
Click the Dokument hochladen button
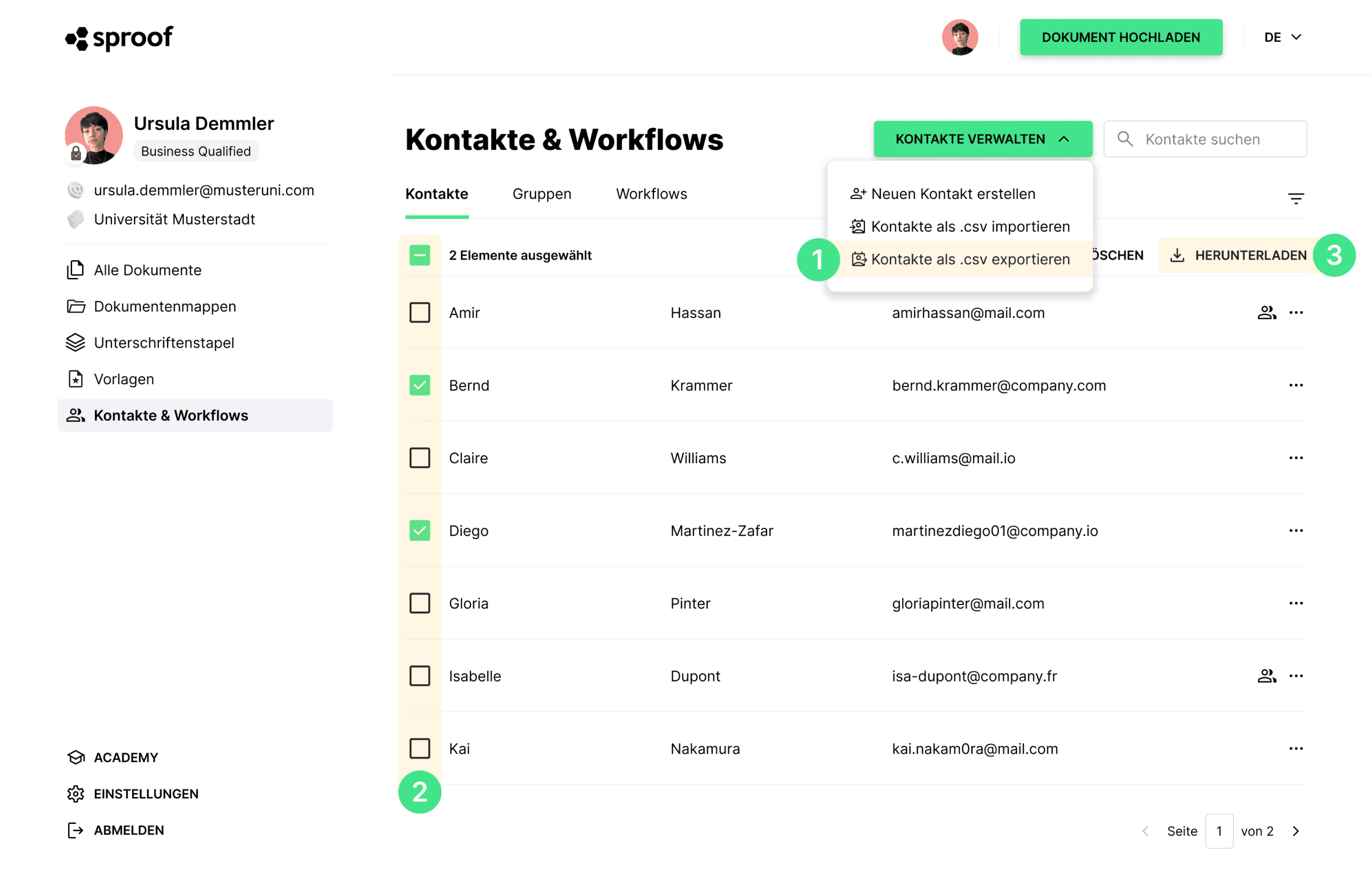pyautogui.click(x=1120, y=38)
